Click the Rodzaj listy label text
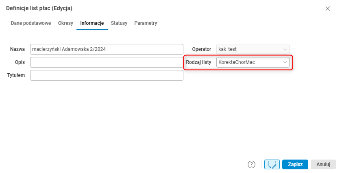 click(x=198, y=62)
